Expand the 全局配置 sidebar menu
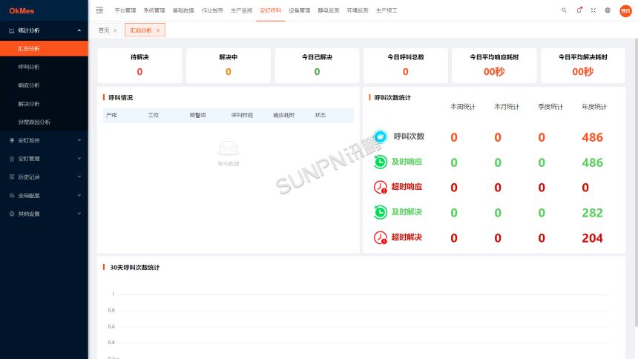The width and height of the screenshot is (638, 359). [44, 195]
